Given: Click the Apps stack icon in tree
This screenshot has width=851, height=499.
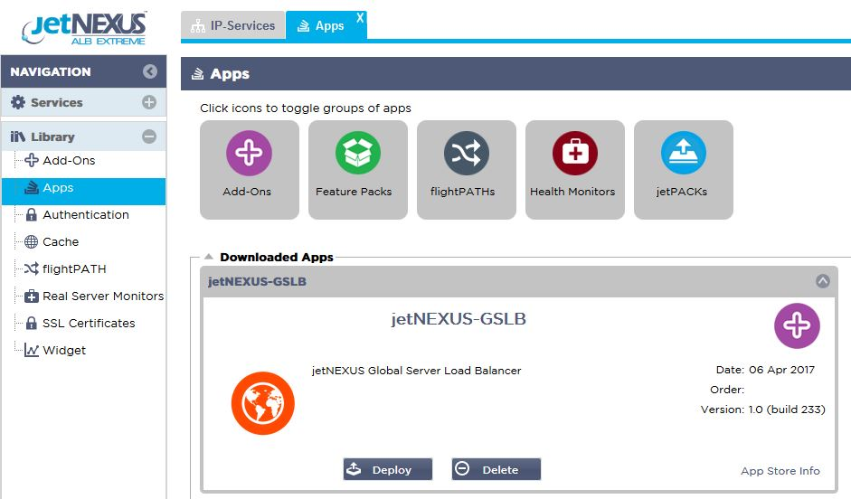Looking at the screenshot, I should tap(32, 188).
